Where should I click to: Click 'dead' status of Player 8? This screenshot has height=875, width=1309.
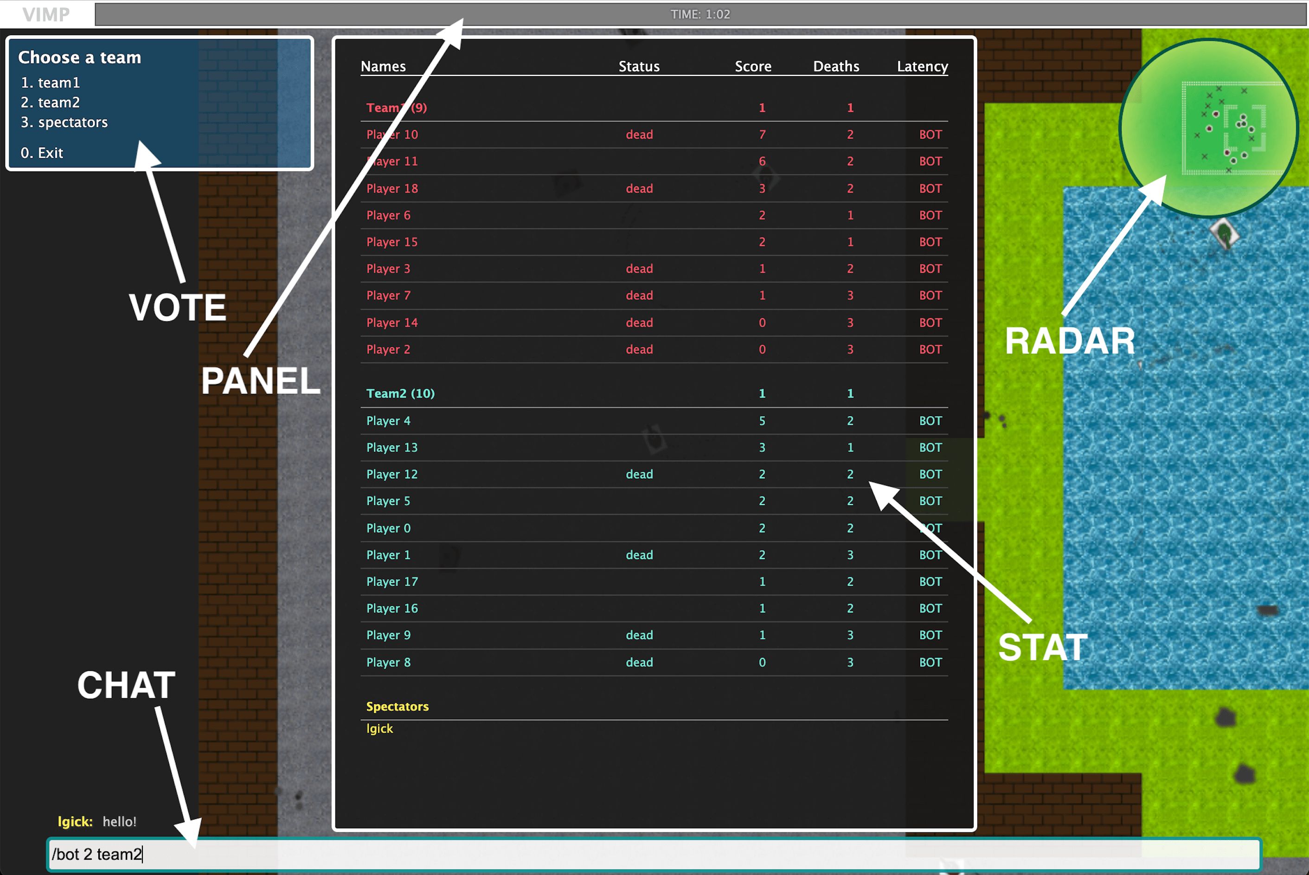pos(640,663)
